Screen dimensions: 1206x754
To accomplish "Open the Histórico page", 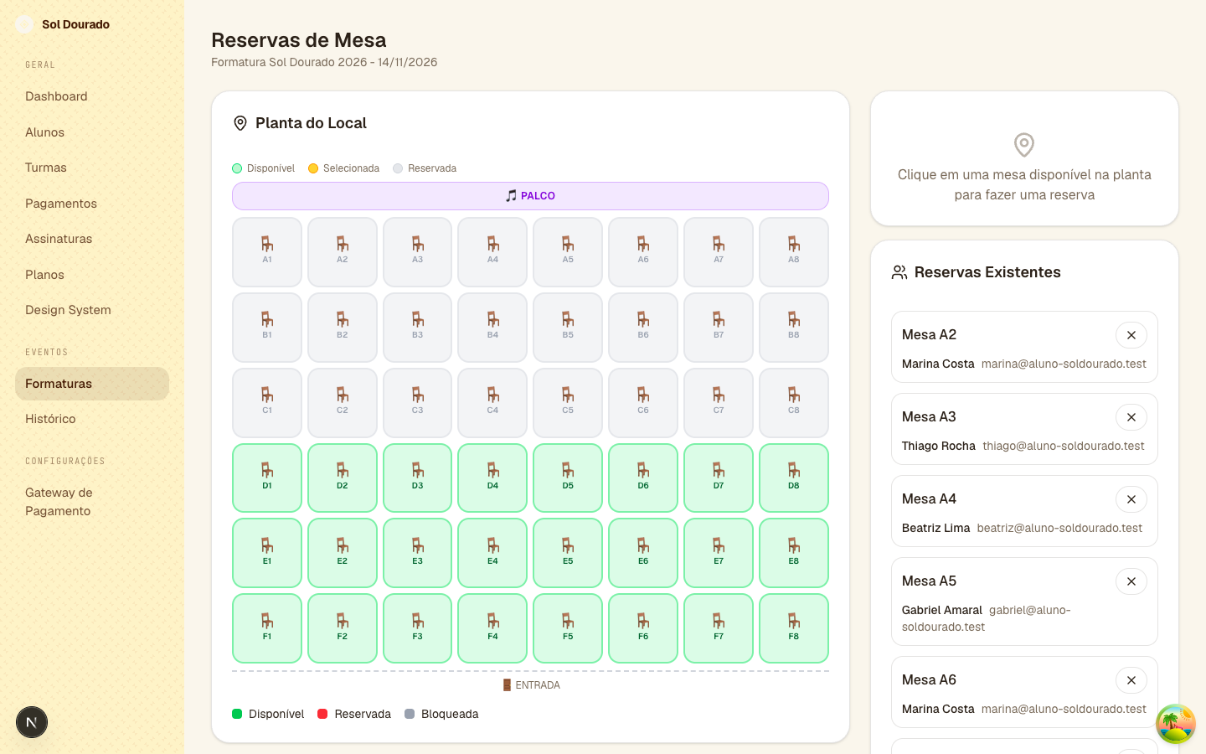I will [92, 419].
